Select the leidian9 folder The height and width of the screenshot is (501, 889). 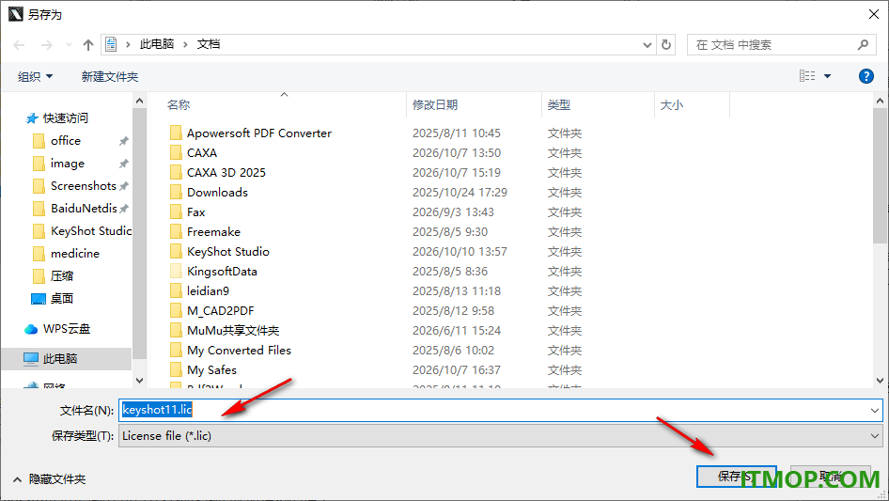(208, 291)
